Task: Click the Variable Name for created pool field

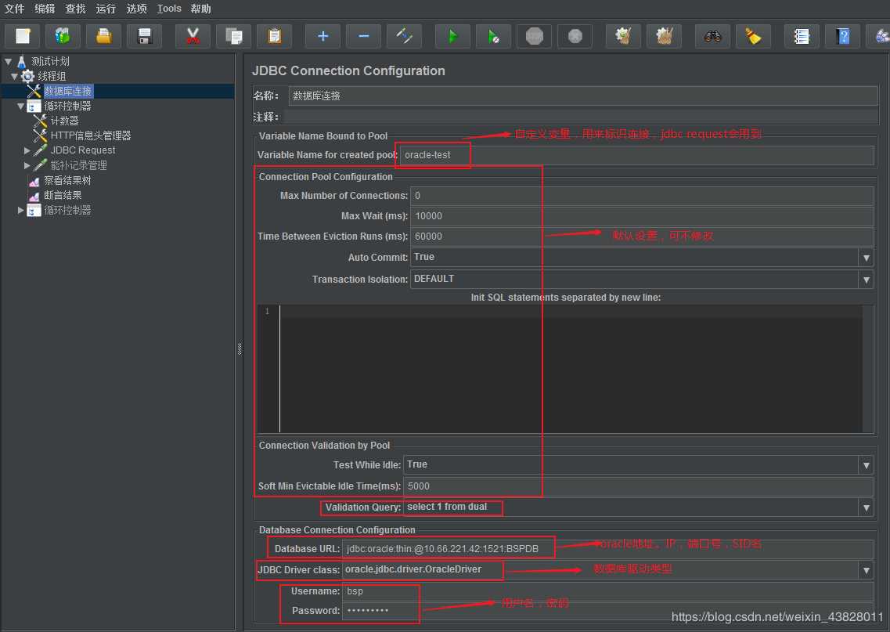Action: [x=636, y=155]
